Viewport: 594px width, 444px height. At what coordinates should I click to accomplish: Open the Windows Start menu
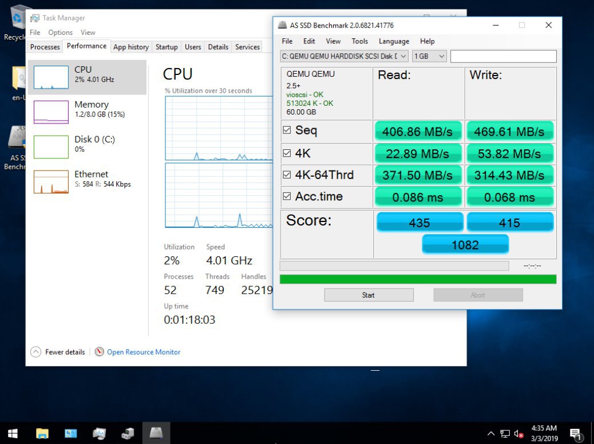point(13,433)
